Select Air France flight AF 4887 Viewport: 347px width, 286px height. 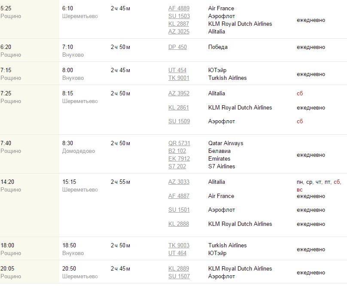click(179, 196)
